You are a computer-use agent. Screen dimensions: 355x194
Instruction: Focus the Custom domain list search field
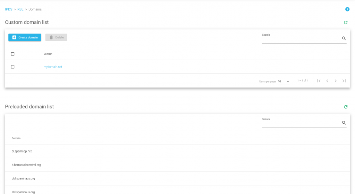301,39
